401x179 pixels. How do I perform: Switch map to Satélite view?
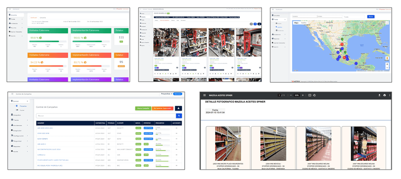[303, 23]
